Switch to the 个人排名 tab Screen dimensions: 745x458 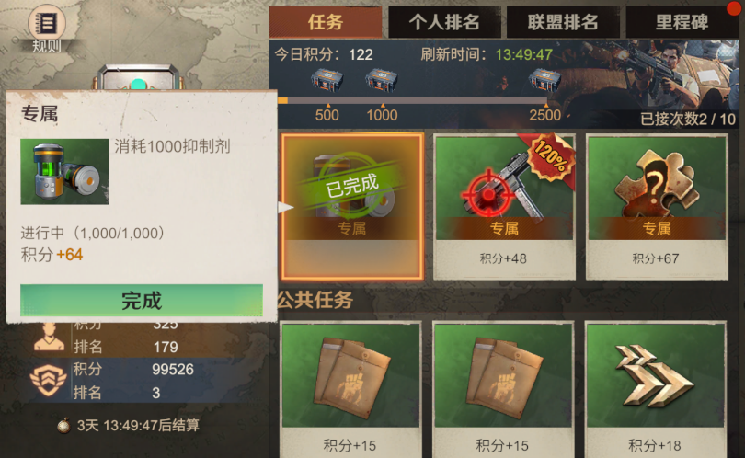[x=444, y=22]
